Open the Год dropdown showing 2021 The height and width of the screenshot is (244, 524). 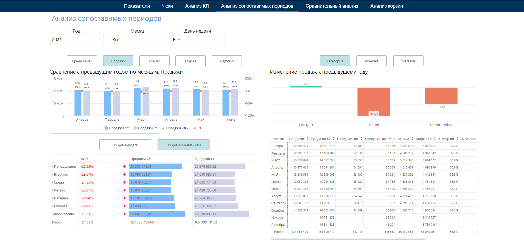tap(77, 40)
